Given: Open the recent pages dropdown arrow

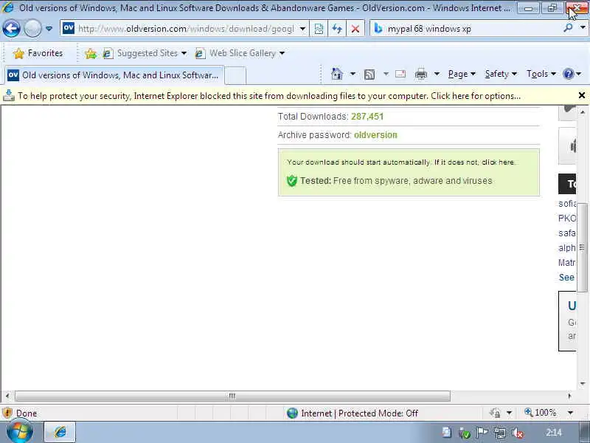Looking at the screenshot, I should pos(49,29).
